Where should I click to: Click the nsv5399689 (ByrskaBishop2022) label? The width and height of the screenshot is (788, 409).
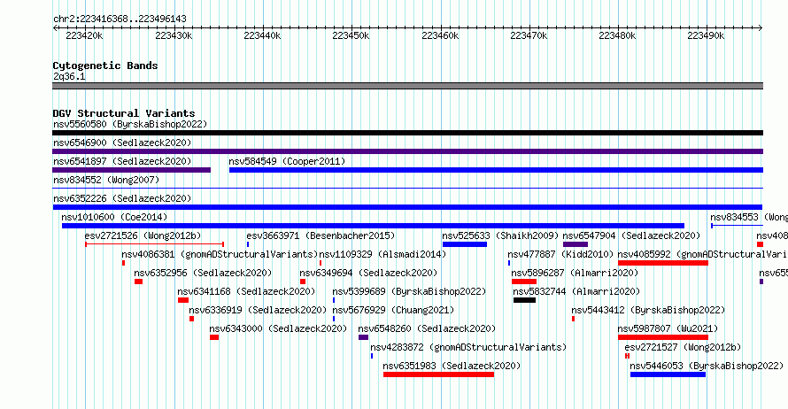pos(409,291)
